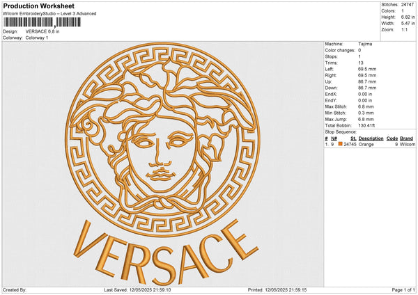Image resolution: width=418 pixels, height=295 pixels.
Task: Click the 'Description' column header
Action: (371, 138)
